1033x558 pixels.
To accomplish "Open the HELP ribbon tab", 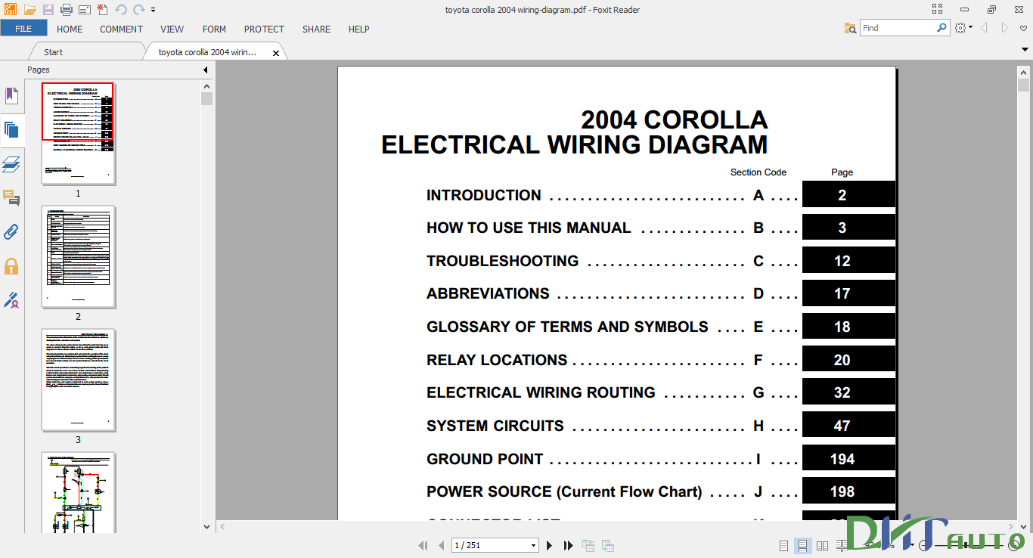I will point(358,29).
